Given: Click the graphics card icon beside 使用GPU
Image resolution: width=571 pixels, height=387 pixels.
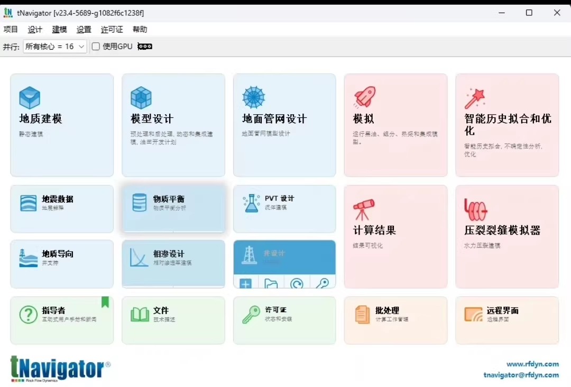Looking at the screenshot, I should pyautogui.click(x=144, y=46).
